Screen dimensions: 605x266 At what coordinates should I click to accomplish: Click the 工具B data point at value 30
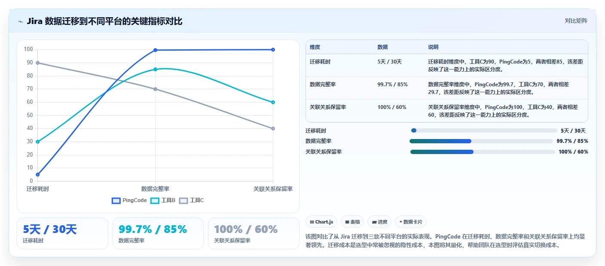(38, 142)
